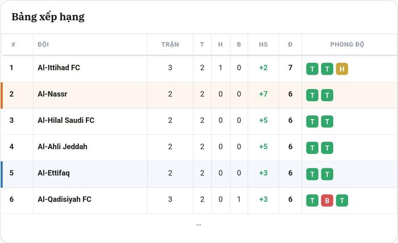Click the PHONG ĐỘ column header

(347, 44)
